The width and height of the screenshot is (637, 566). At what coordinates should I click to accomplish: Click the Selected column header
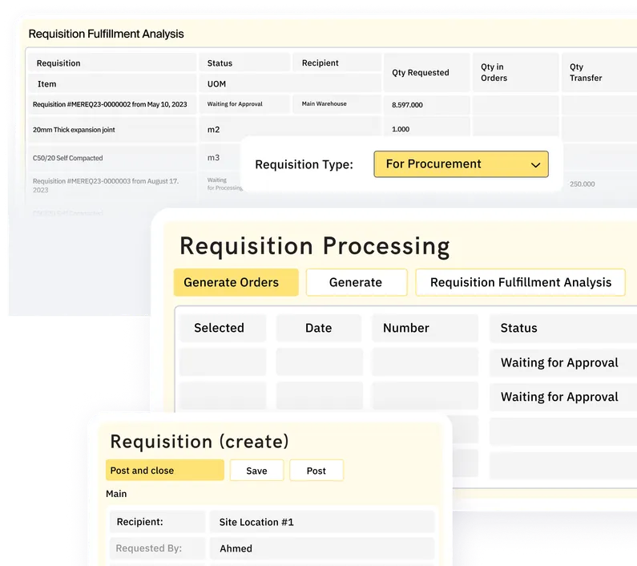223,328
